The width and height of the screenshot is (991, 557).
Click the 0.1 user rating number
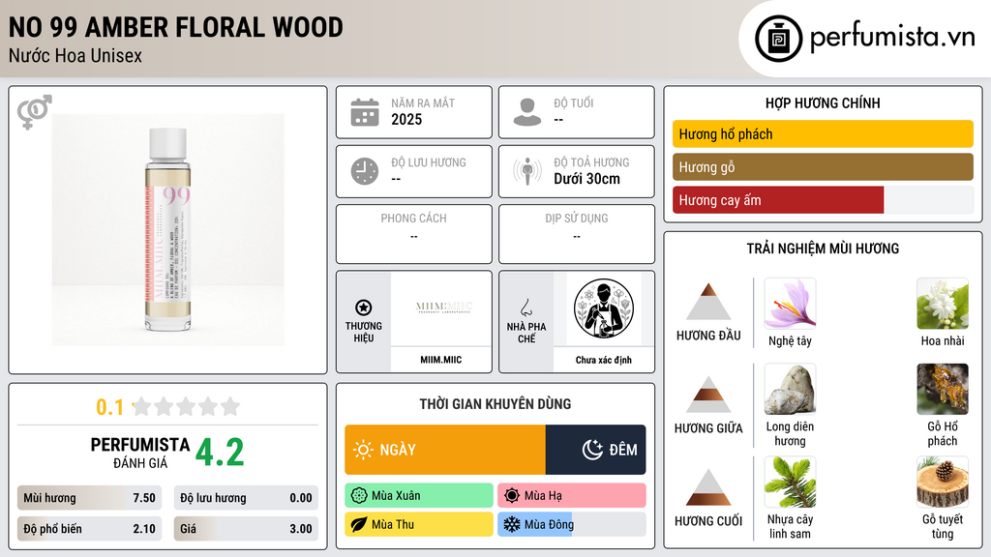pyautogui.click(x=110, y=407)
